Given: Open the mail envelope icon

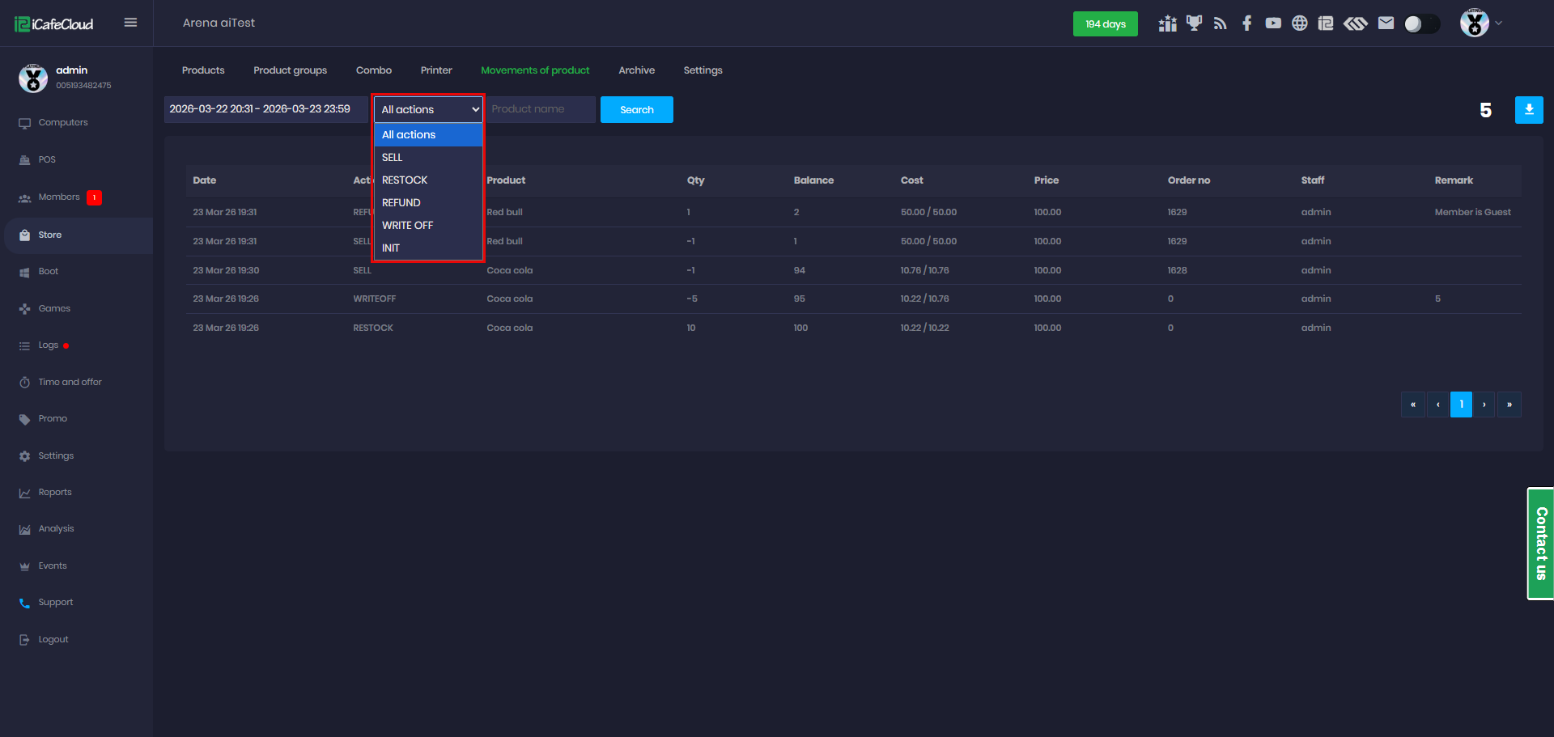Looking at the screenshot, I should click(1386, 23).
